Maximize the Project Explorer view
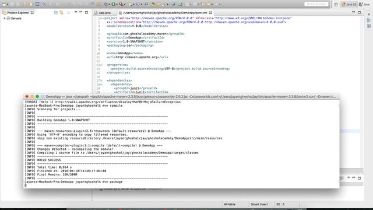373x210 pixels. pyautogui.click(x=86, y=12)
